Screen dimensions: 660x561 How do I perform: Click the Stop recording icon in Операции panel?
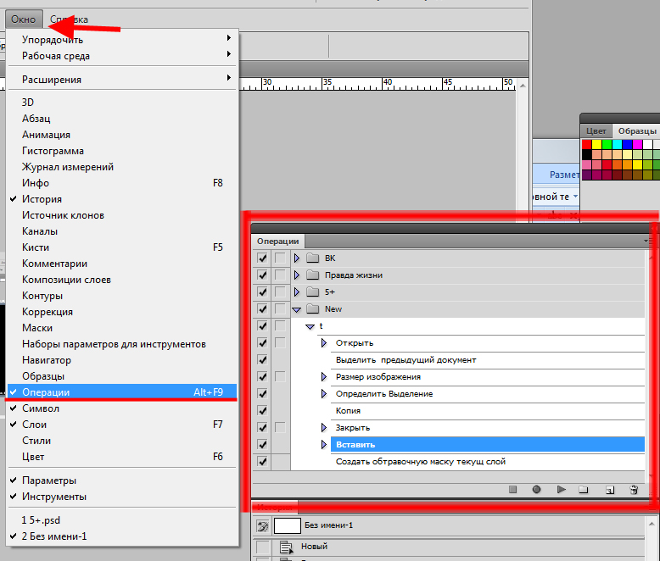(x=512, y=490)
